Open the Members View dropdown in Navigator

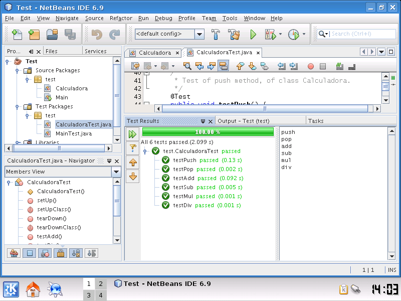point(116,173)
